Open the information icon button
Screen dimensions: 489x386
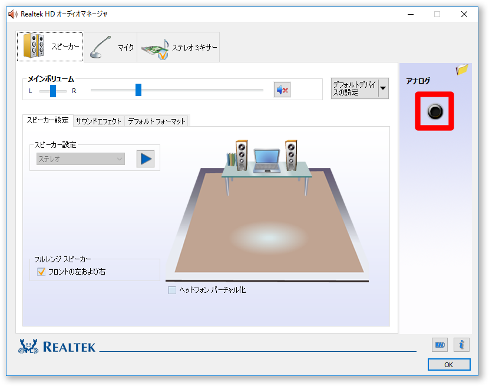461,345
